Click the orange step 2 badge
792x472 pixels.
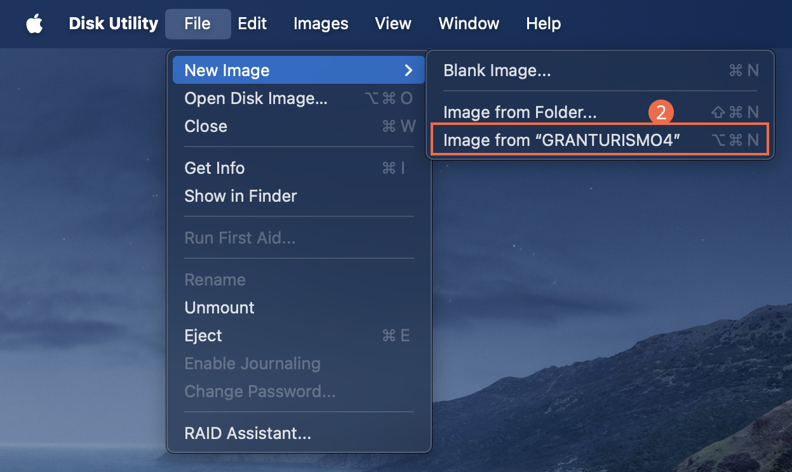coord(661,111)
